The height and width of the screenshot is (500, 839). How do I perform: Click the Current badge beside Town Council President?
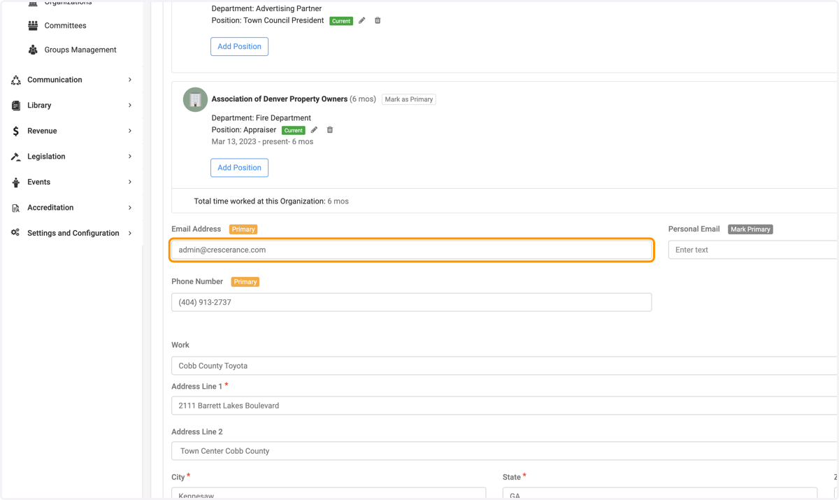[x=341, y=21]
